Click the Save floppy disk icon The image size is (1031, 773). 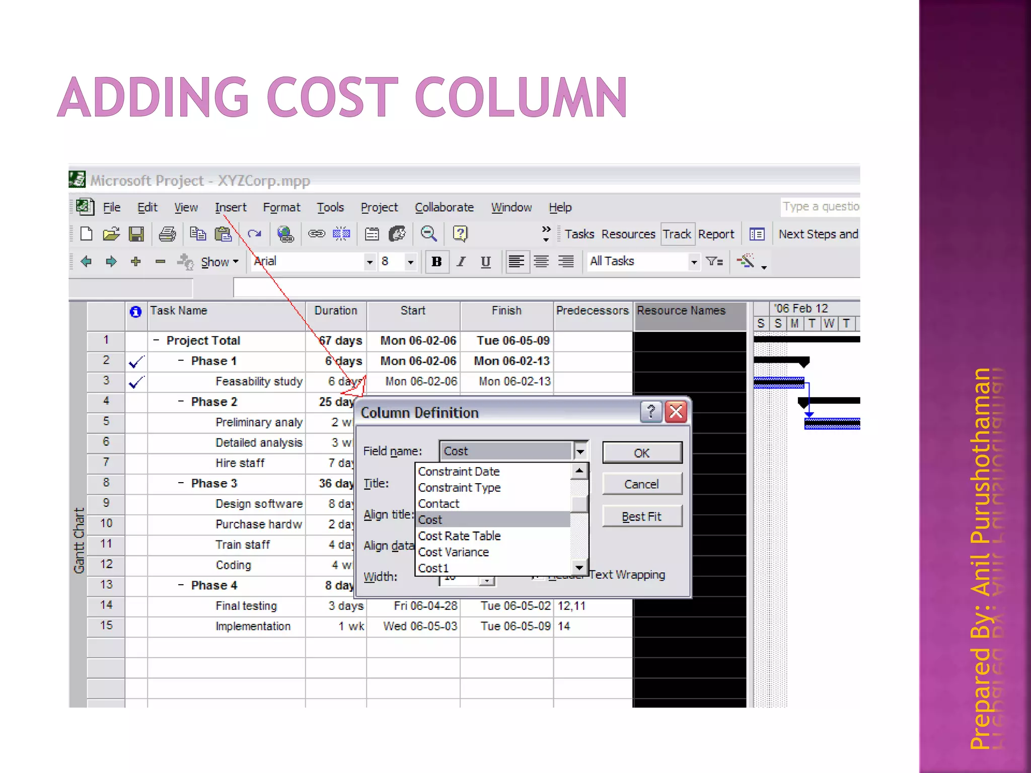tap(136, 234)
